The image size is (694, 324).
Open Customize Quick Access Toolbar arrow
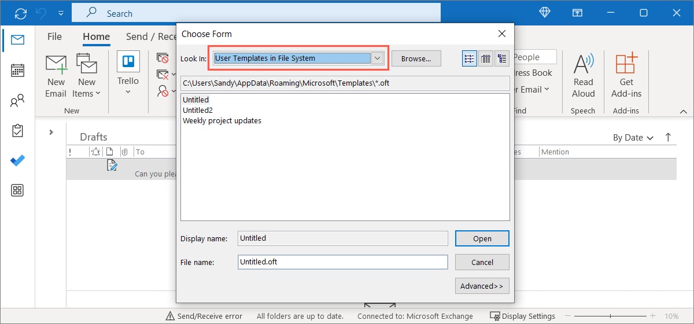(x=61, y=14)
